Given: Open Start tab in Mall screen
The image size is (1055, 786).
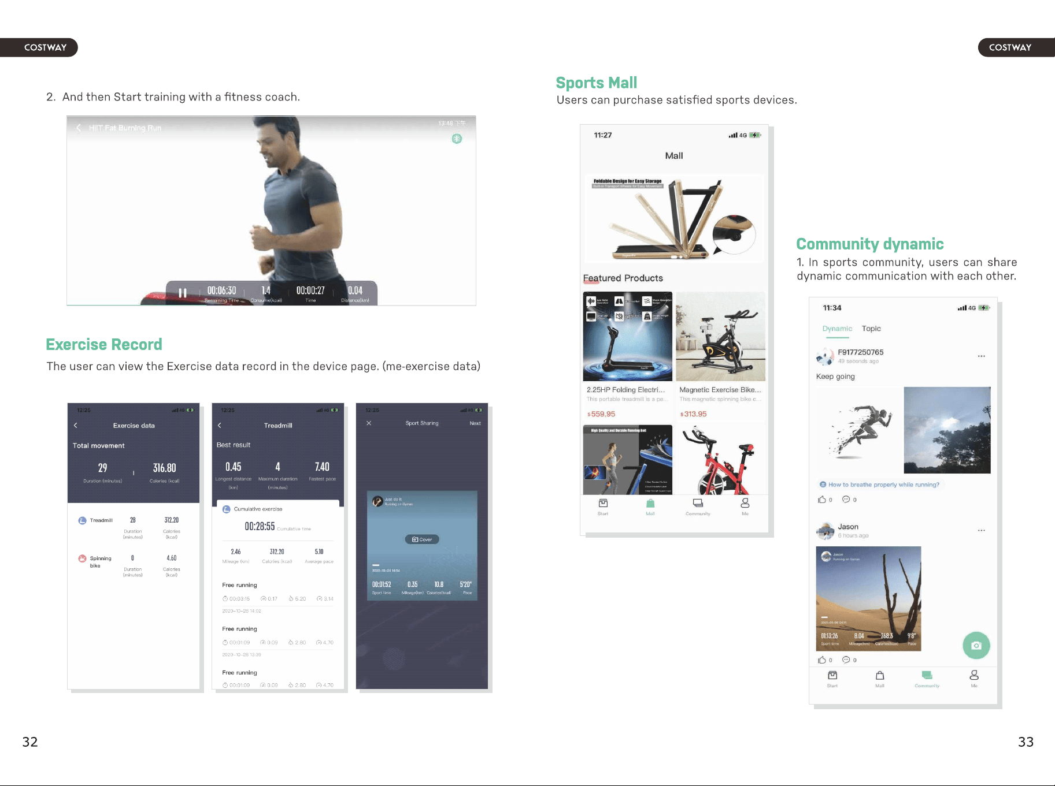Looking at the screenshot, I should click(603, 506).
